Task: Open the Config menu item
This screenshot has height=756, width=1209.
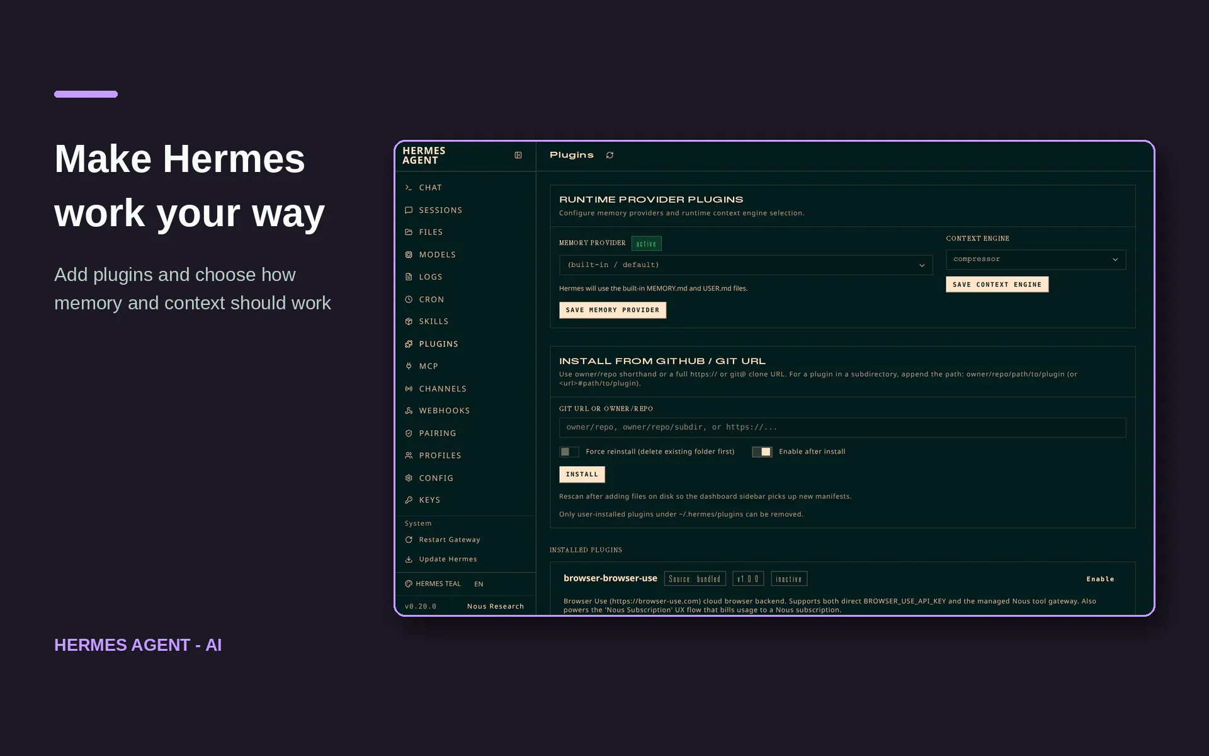Action: (436, 478)
